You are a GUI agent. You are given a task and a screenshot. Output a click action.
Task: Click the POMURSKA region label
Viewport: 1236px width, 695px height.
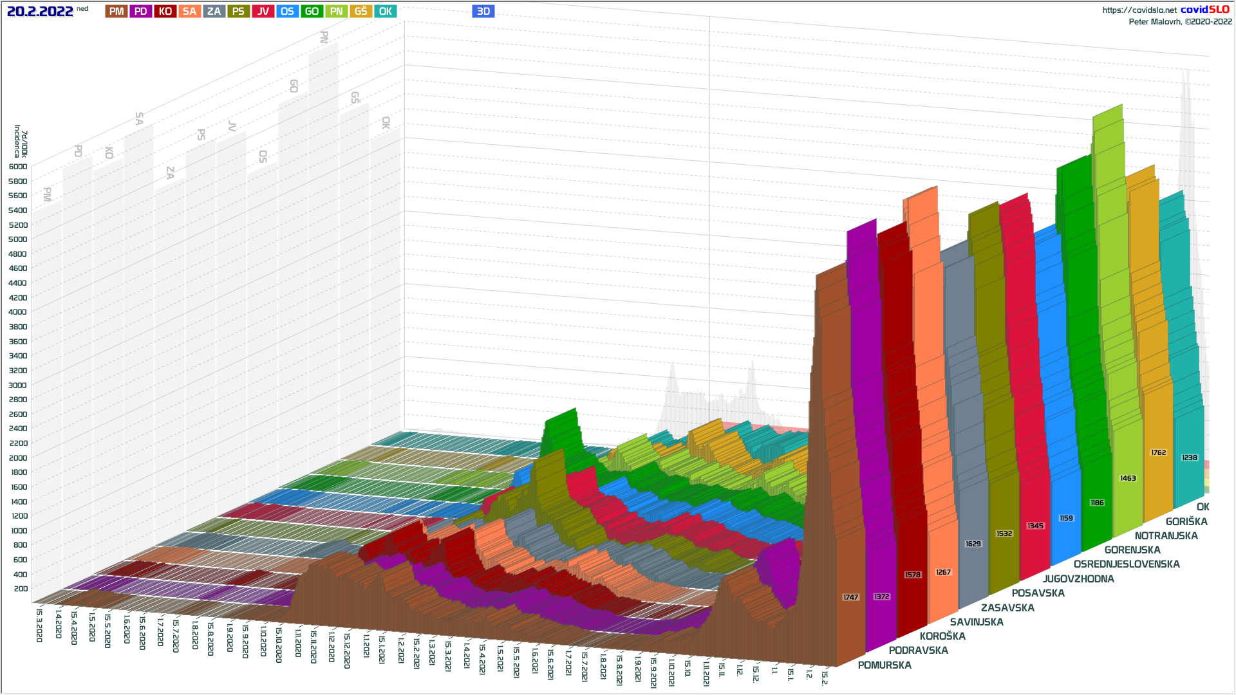pyautogui.click(x=885, y=665)
